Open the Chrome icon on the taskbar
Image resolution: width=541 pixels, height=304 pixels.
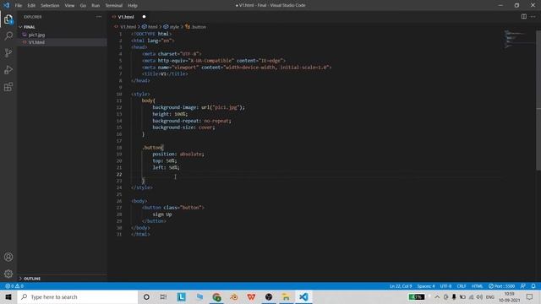pyautogui.click(x=216, y=296)
